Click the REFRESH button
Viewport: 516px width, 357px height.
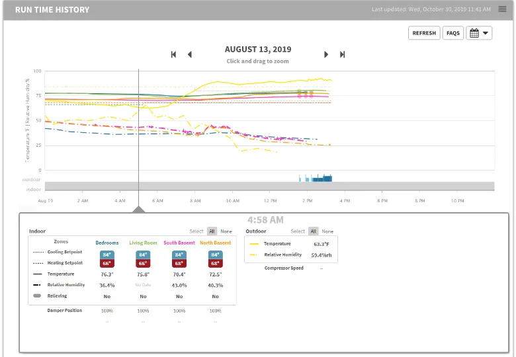click(x=424, y=33)
